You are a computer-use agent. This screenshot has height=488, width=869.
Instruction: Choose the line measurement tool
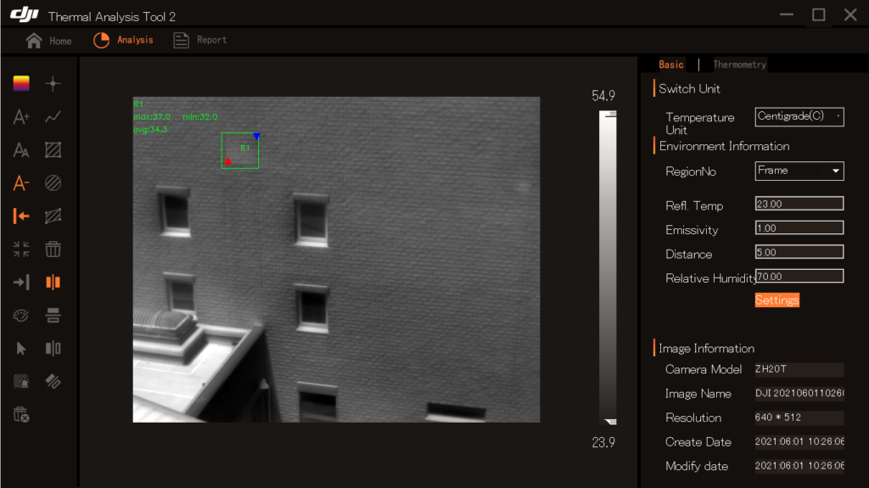coord(53,117)
